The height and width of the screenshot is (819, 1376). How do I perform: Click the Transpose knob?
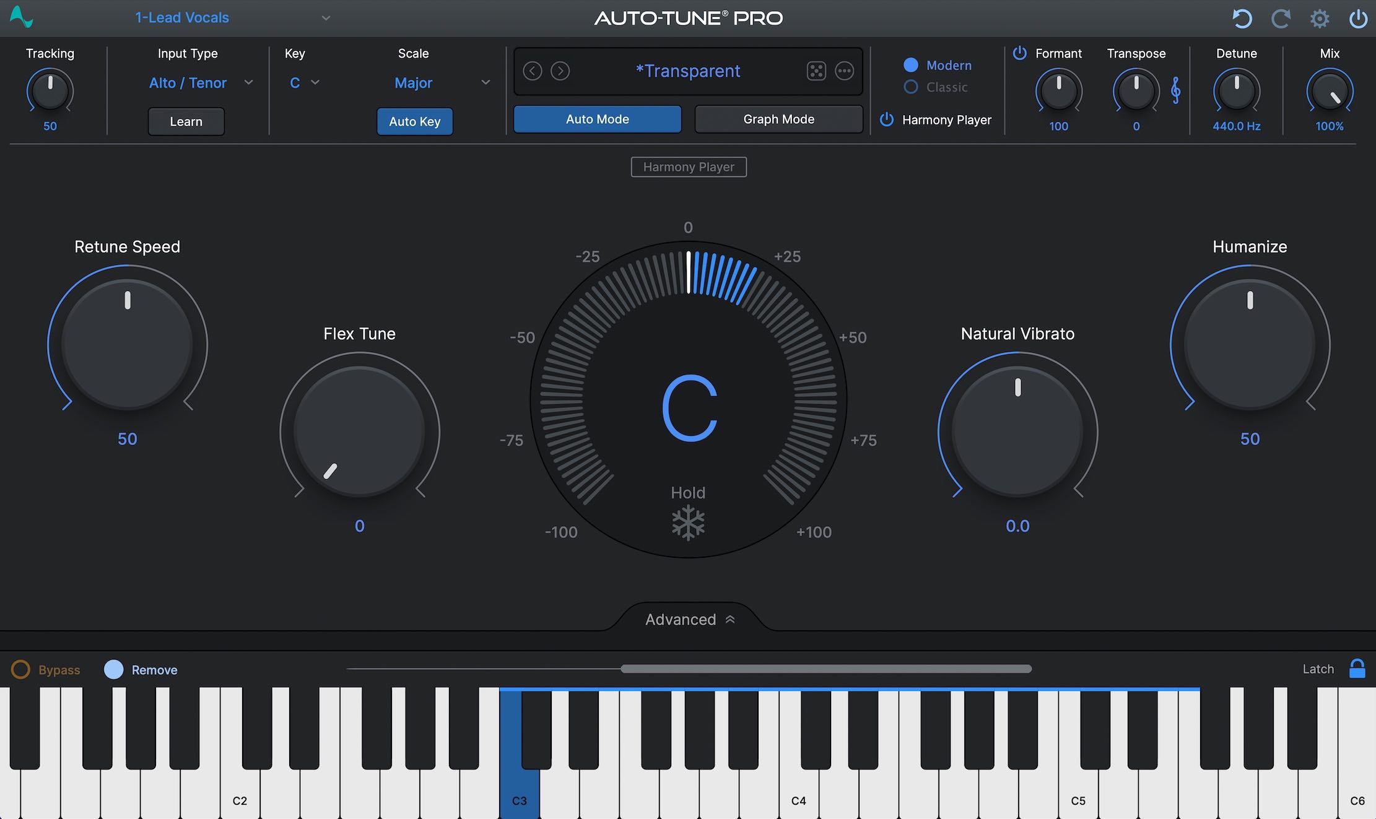[x=1136, y=92]
